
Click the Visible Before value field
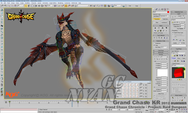coord(182,25)
